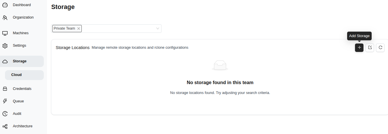Remove the Private Team tag
Screen dimensions: 388x134
point(79,29)
